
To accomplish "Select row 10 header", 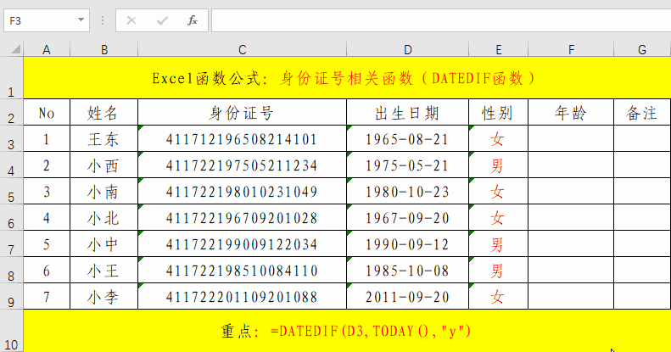I will click(x=12, y=331).
